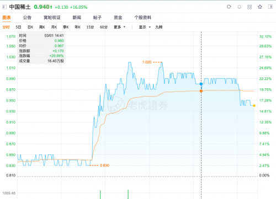
Task: Toggle left sidebar panel icon
Action: pos(4,7)
